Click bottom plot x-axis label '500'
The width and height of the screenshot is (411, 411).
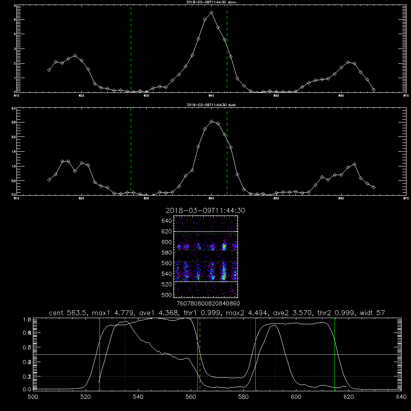[x=33, y=397]
